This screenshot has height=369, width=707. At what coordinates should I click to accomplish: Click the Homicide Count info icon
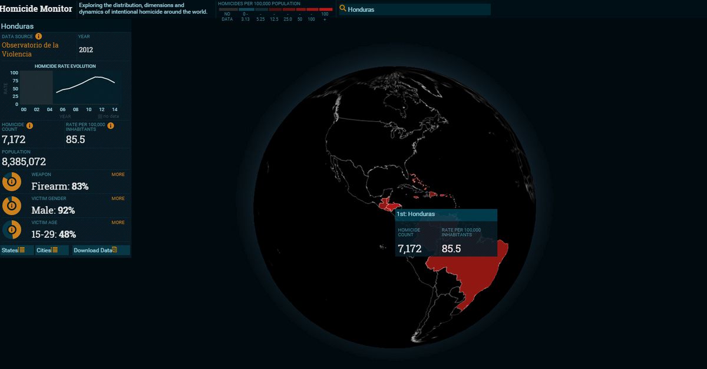coord(29,125)
